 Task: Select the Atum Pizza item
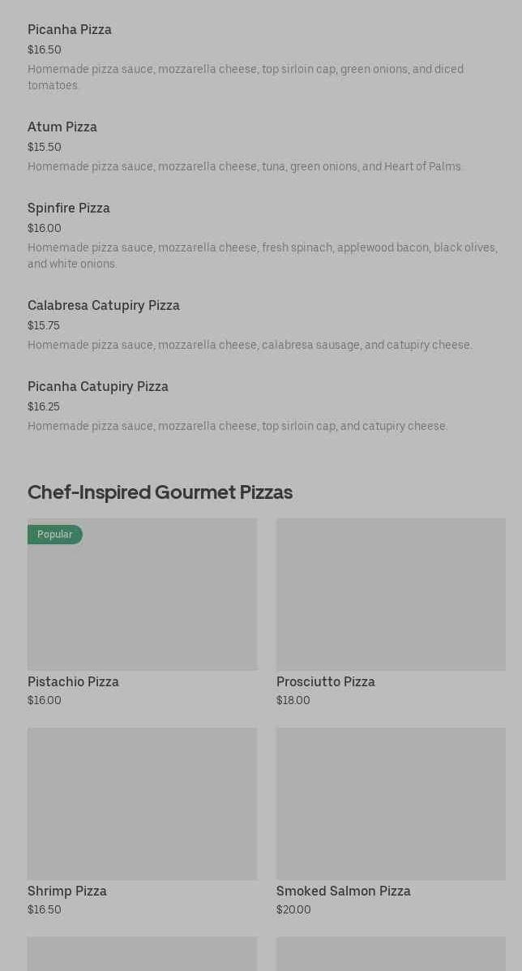coord(62,127)
